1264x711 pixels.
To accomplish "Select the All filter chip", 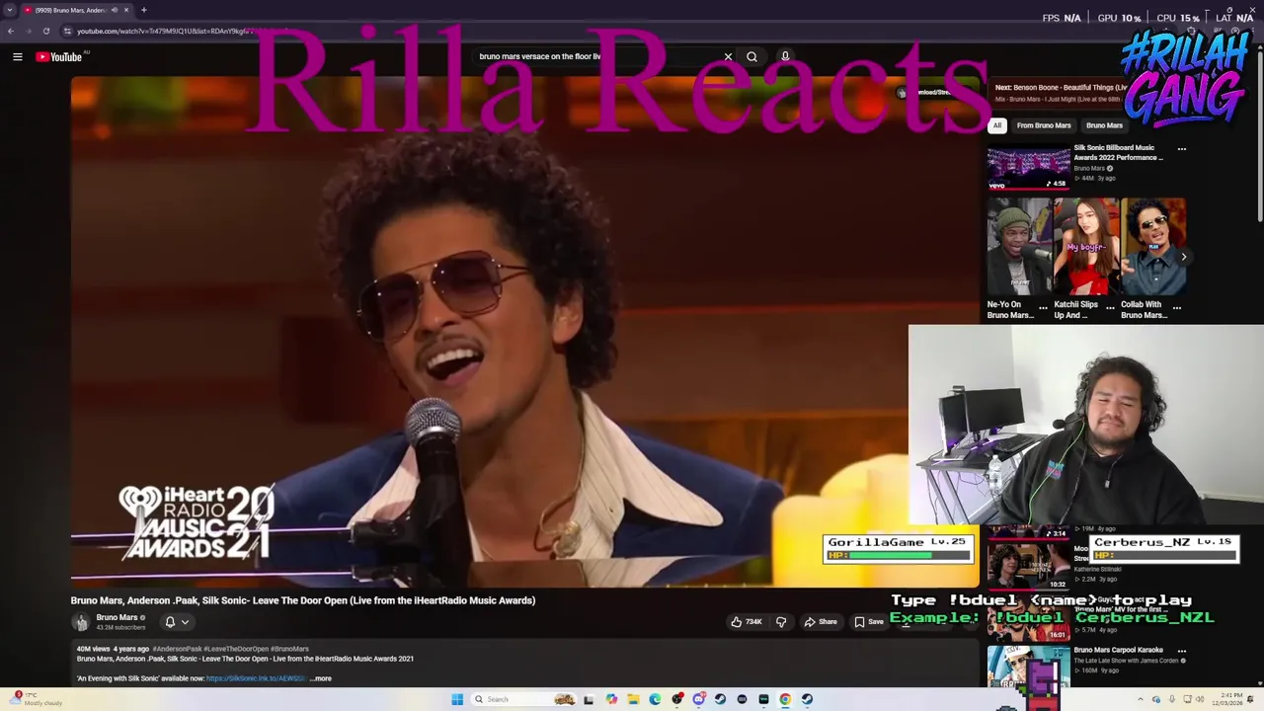I will pos(997,125).
